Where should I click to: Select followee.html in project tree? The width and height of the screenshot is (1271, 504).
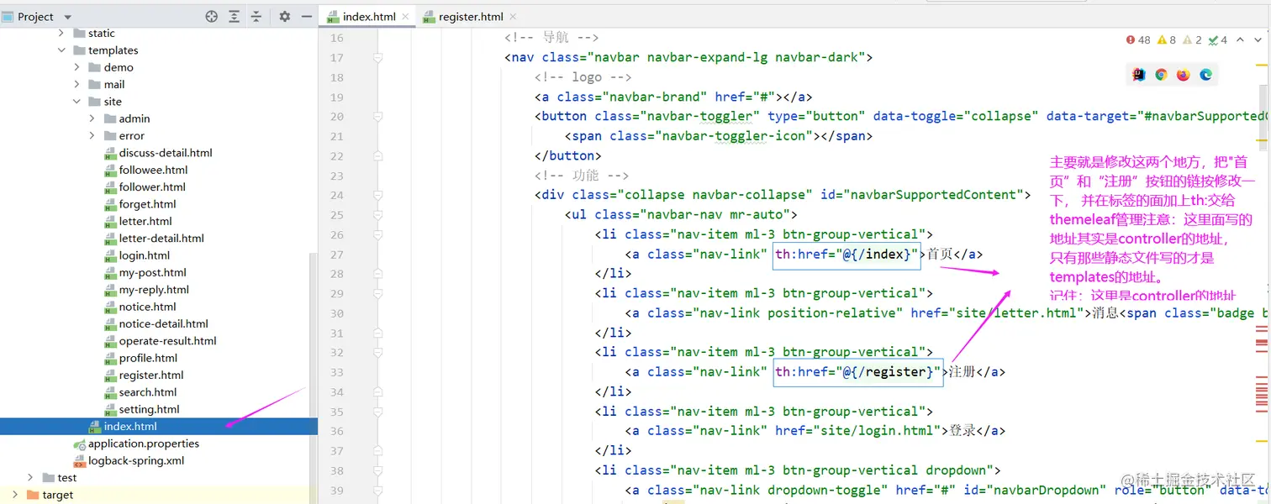tap(145, 170)
